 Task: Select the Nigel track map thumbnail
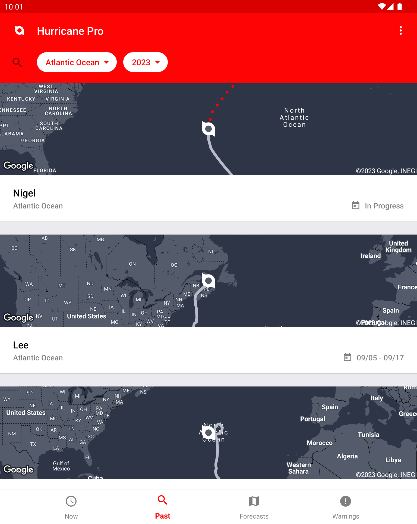pyautogui.click(x=208, y=129)
